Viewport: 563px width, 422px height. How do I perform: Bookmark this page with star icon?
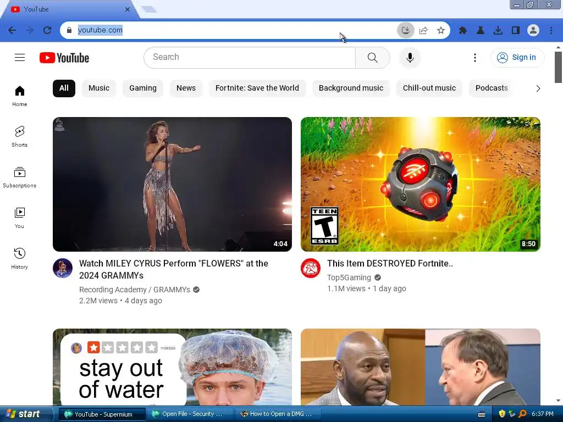[441, 30]
